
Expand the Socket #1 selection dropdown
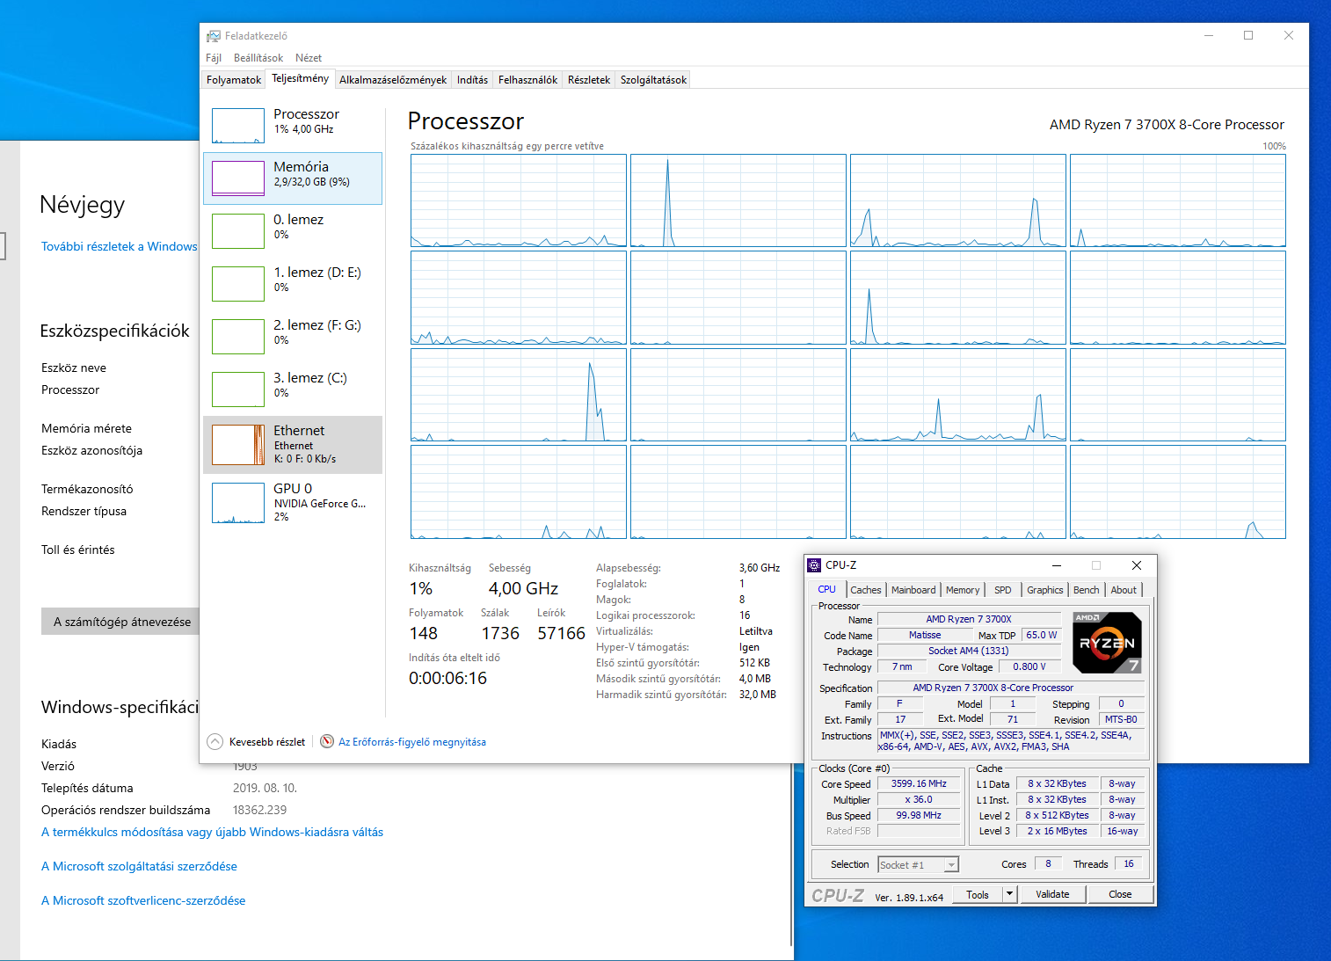[950, 865]
